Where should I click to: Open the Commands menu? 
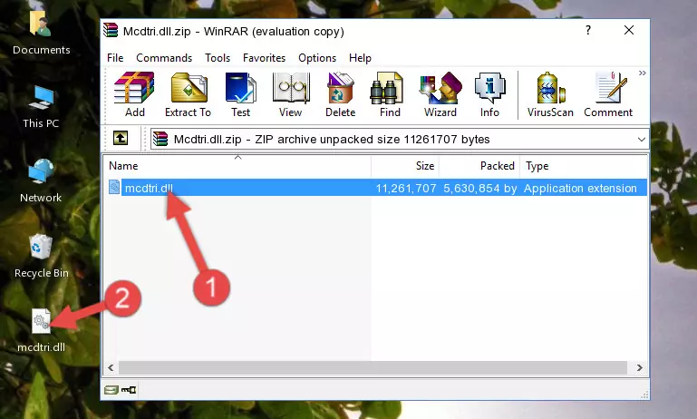[164, 58]
